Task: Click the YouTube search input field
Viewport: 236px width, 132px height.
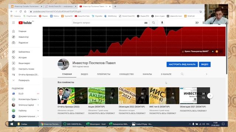Action: tap(108, 23)
